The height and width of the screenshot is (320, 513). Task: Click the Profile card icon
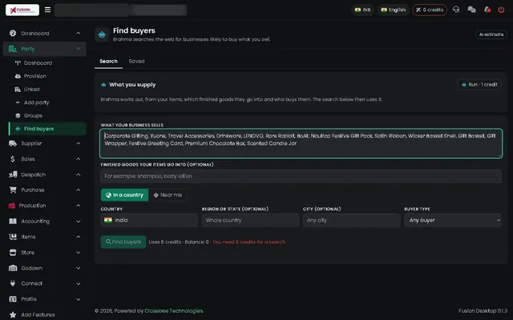point(13,298)
